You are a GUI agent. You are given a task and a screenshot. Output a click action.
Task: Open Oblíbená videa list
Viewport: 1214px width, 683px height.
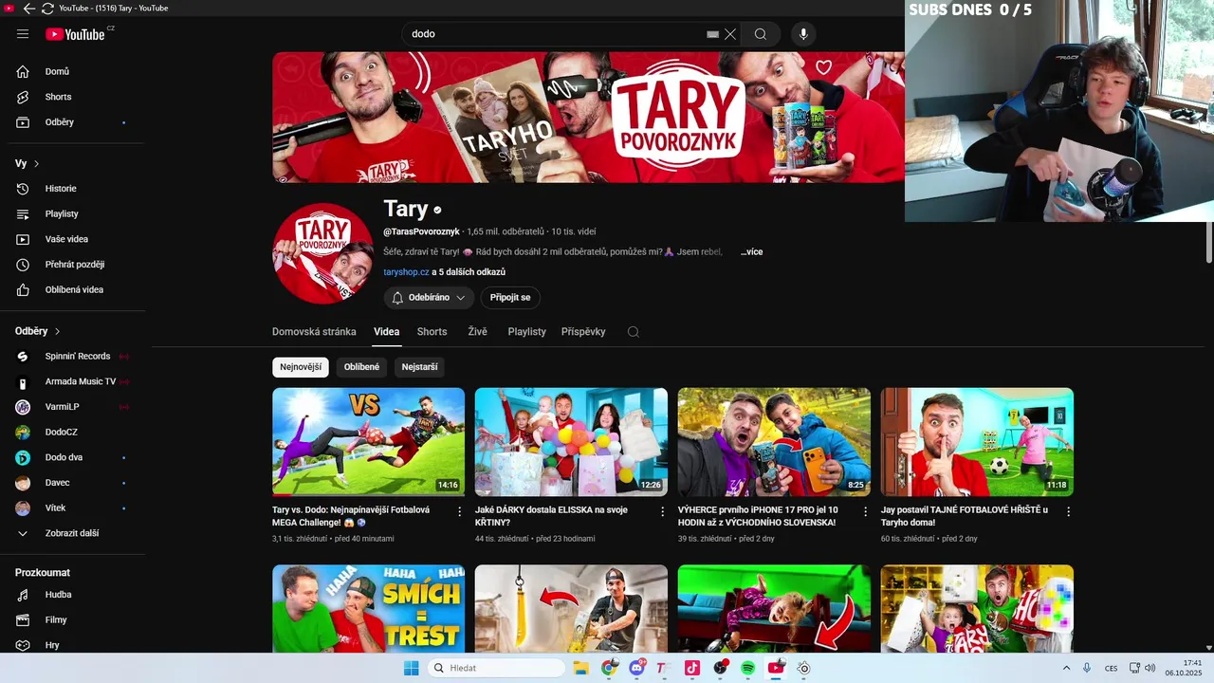[x=72, y=290]
